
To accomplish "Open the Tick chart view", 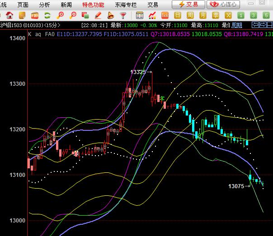I will point(165,16).
